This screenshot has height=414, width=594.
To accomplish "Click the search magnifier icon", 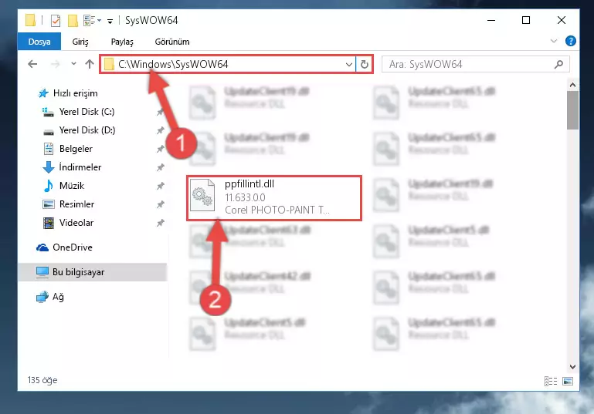I will 558,64.
